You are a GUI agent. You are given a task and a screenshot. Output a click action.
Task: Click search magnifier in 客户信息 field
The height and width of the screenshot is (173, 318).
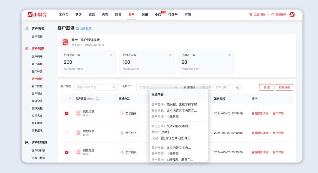tap(114, 87)
